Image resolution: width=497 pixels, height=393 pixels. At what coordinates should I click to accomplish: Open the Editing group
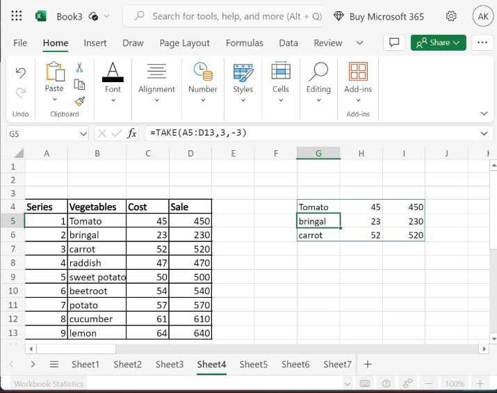[318, 82]
